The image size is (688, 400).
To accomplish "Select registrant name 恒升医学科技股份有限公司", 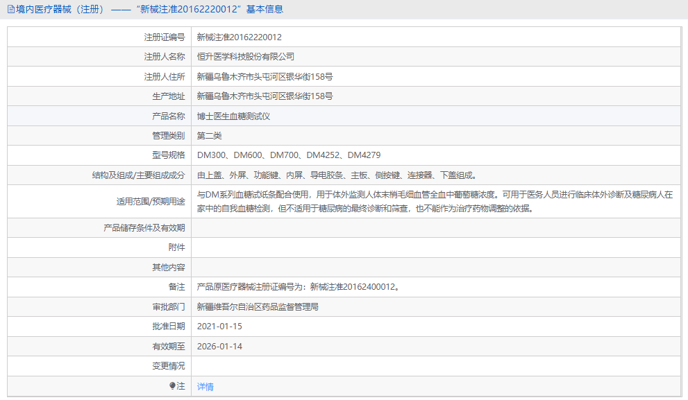I will point(245,57).
